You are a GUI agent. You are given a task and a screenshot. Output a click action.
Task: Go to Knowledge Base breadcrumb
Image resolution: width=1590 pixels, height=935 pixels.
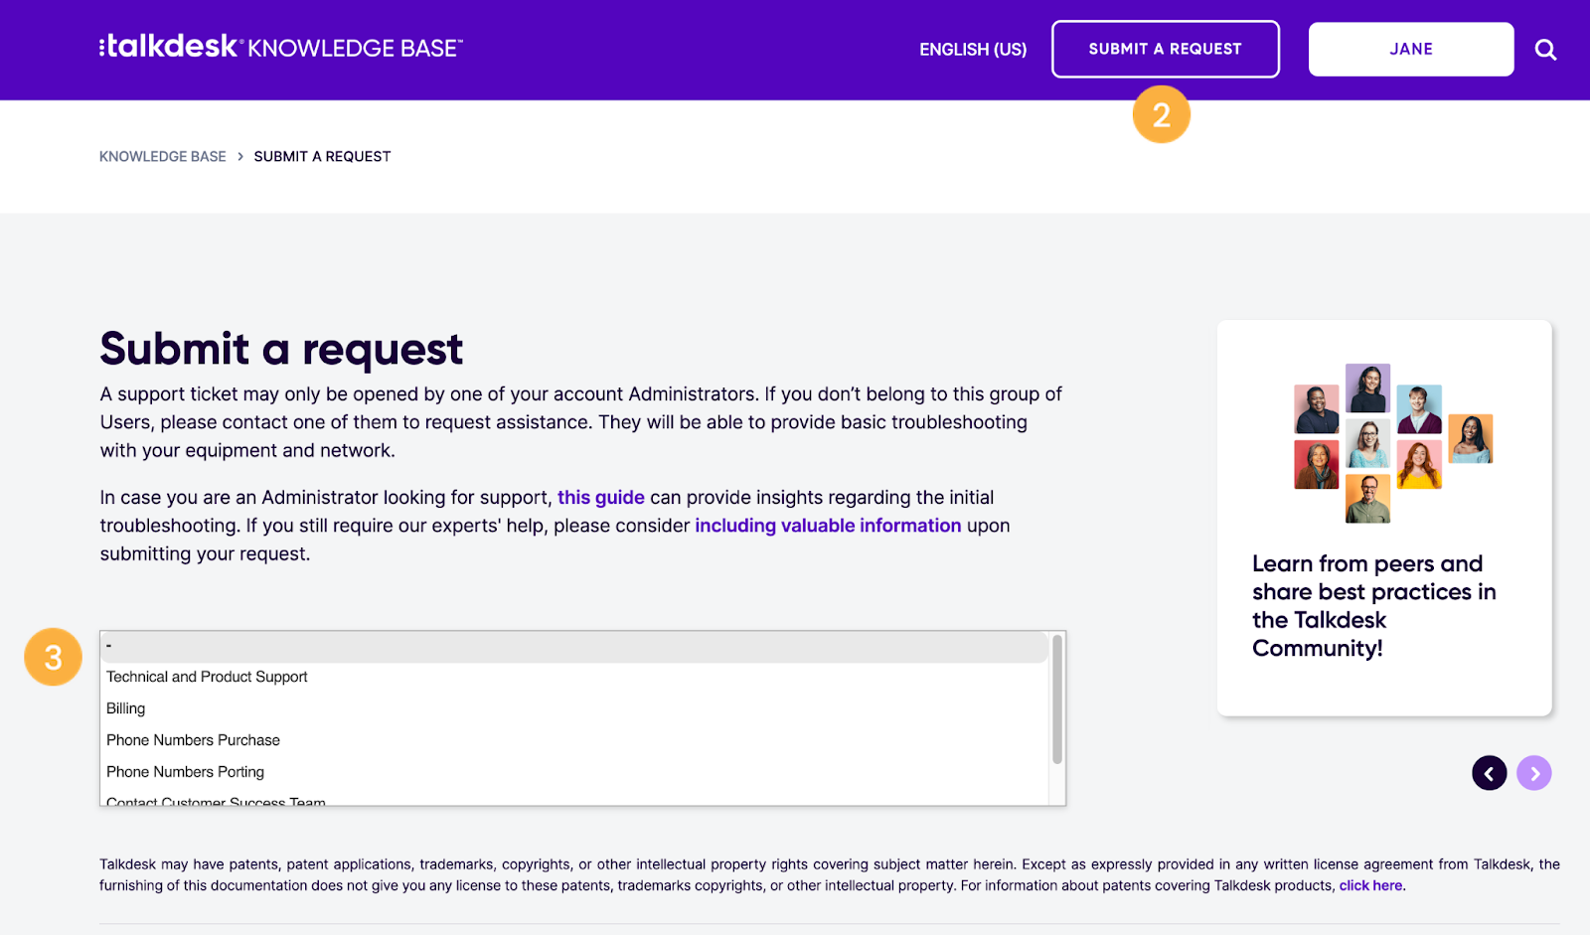pos(163,157)
